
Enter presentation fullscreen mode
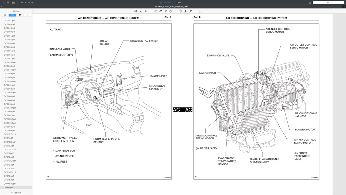[200, 11]
